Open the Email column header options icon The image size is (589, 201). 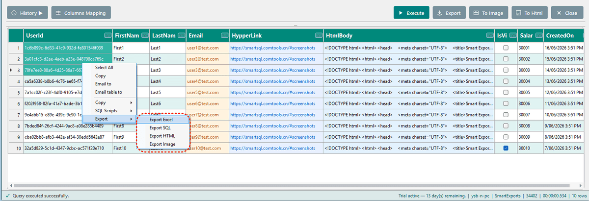point(224,35)
